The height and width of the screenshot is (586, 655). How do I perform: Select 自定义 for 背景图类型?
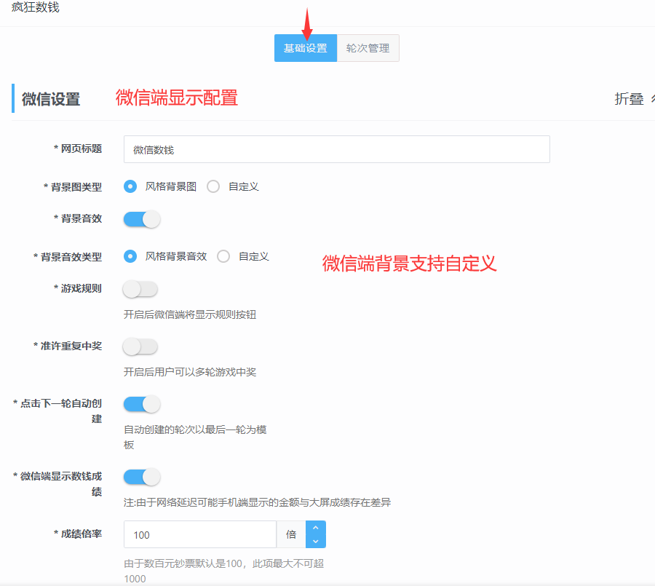(213, 186)
